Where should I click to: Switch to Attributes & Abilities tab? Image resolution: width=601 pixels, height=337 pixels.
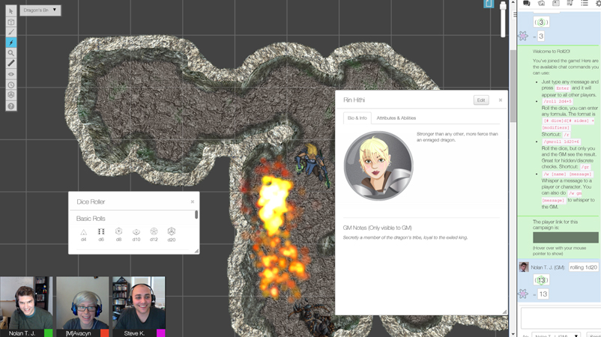tap(396, 118)
